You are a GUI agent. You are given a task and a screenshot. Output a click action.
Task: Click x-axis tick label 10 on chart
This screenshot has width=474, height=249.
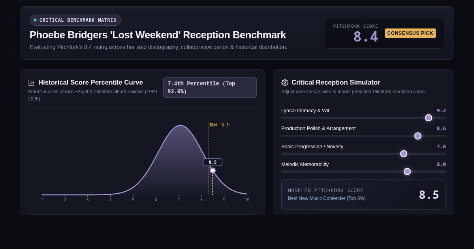coord(247,200)
